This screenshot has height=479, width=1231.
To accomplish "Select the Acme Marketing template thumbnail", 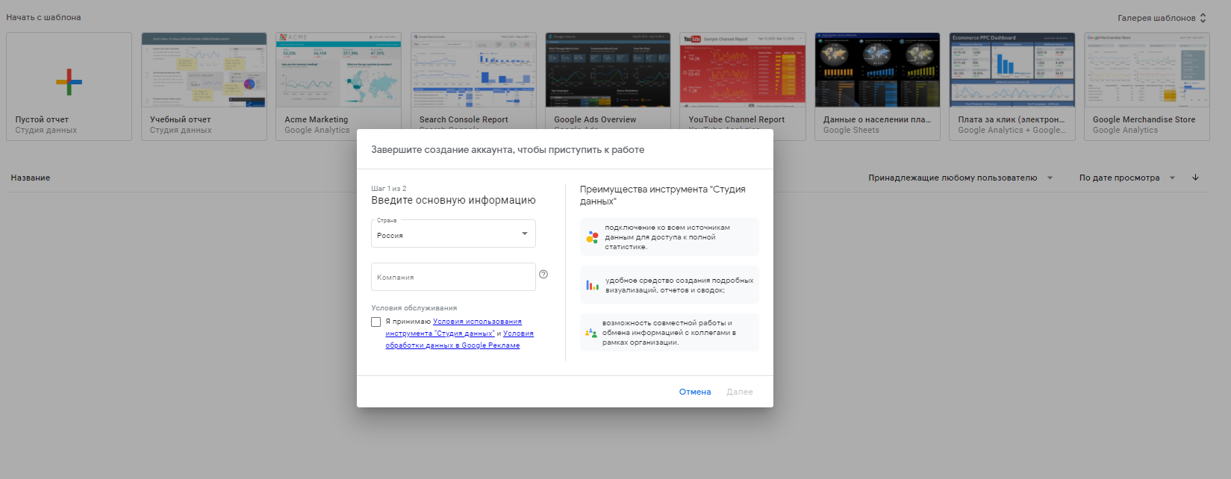I will [338, 71].
